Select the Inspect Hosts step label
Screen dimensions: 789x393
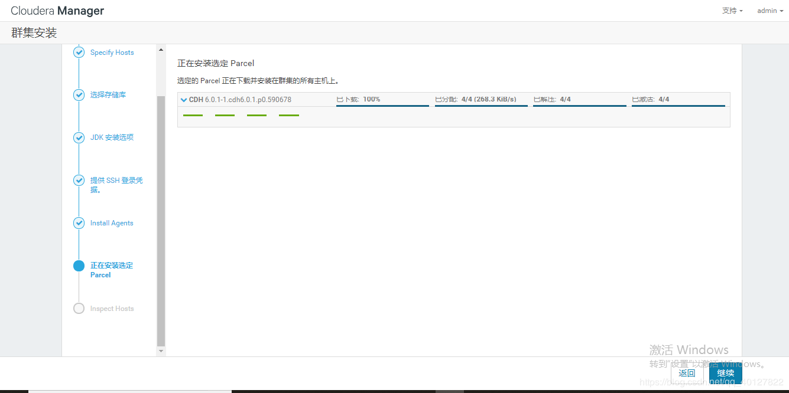112,309
